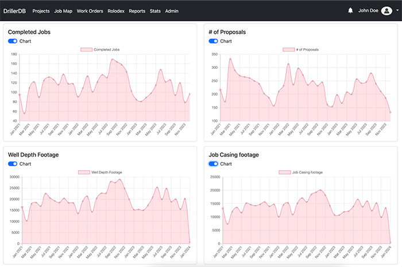Open the Projects menu
Image resolution: width=402 pixels, height=267 pixels.
pyautogui.click(x=41, y=11)
